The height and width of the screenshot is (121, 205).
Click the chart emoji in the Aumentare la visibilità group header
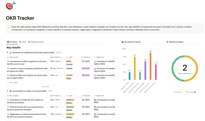click(x=11, y=53)
